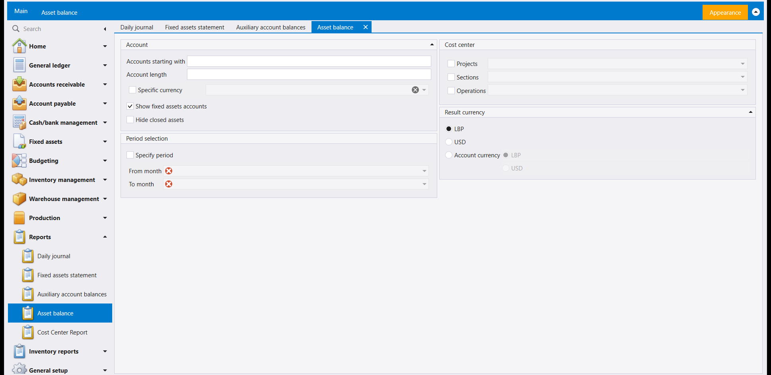The image size is (771, 375).
Task: Click the Accounts receivable inbox icon
Action: click(x=19, y=84)
